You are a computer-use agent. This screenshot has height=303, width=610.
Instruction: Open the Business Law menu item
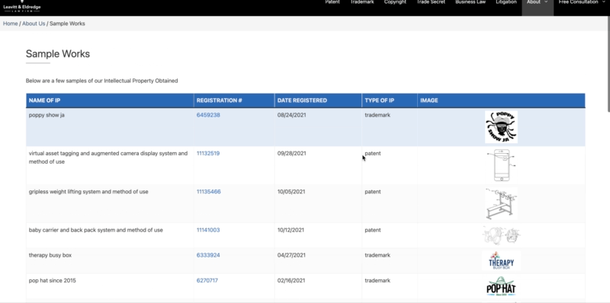(470, 2)
